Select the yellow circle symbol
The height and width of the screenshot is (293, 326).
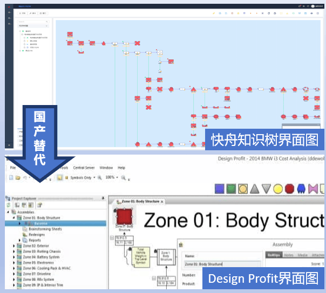point(278,189)
